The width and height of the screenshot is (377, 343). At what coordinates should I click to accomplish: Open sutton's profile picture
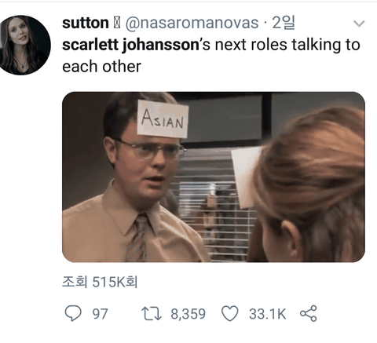[24, 45]
